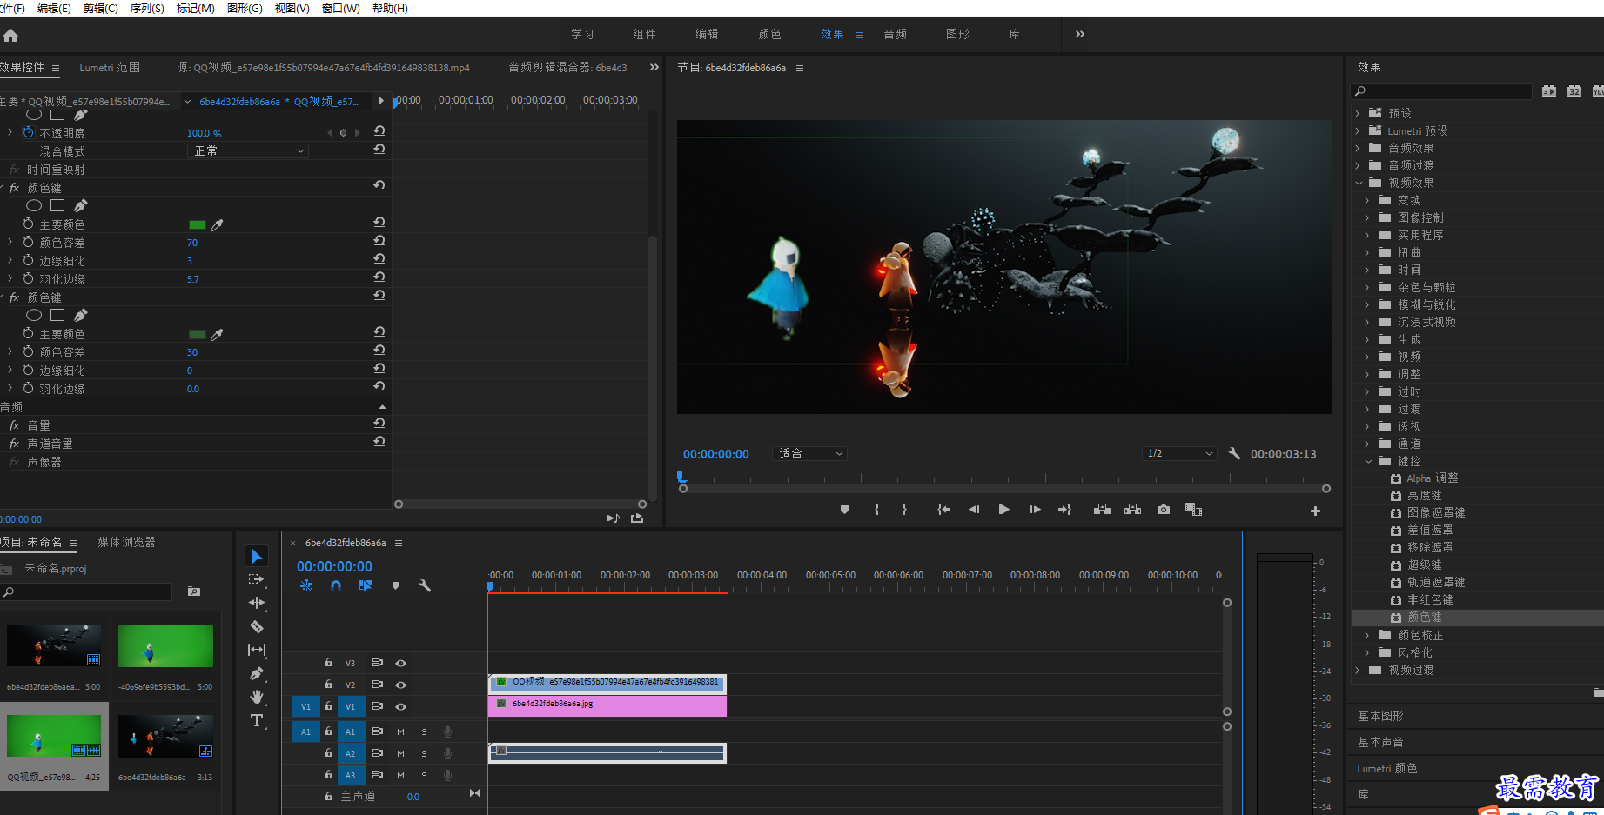Image resolution: width=1604 pixels, height=815 pixels.
Task: Click the Lift button in program monitor
Action: (1102, 510)
